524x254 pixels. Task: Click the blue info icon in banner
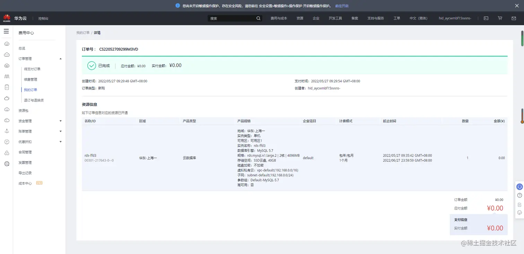click(x=178, y=6)
